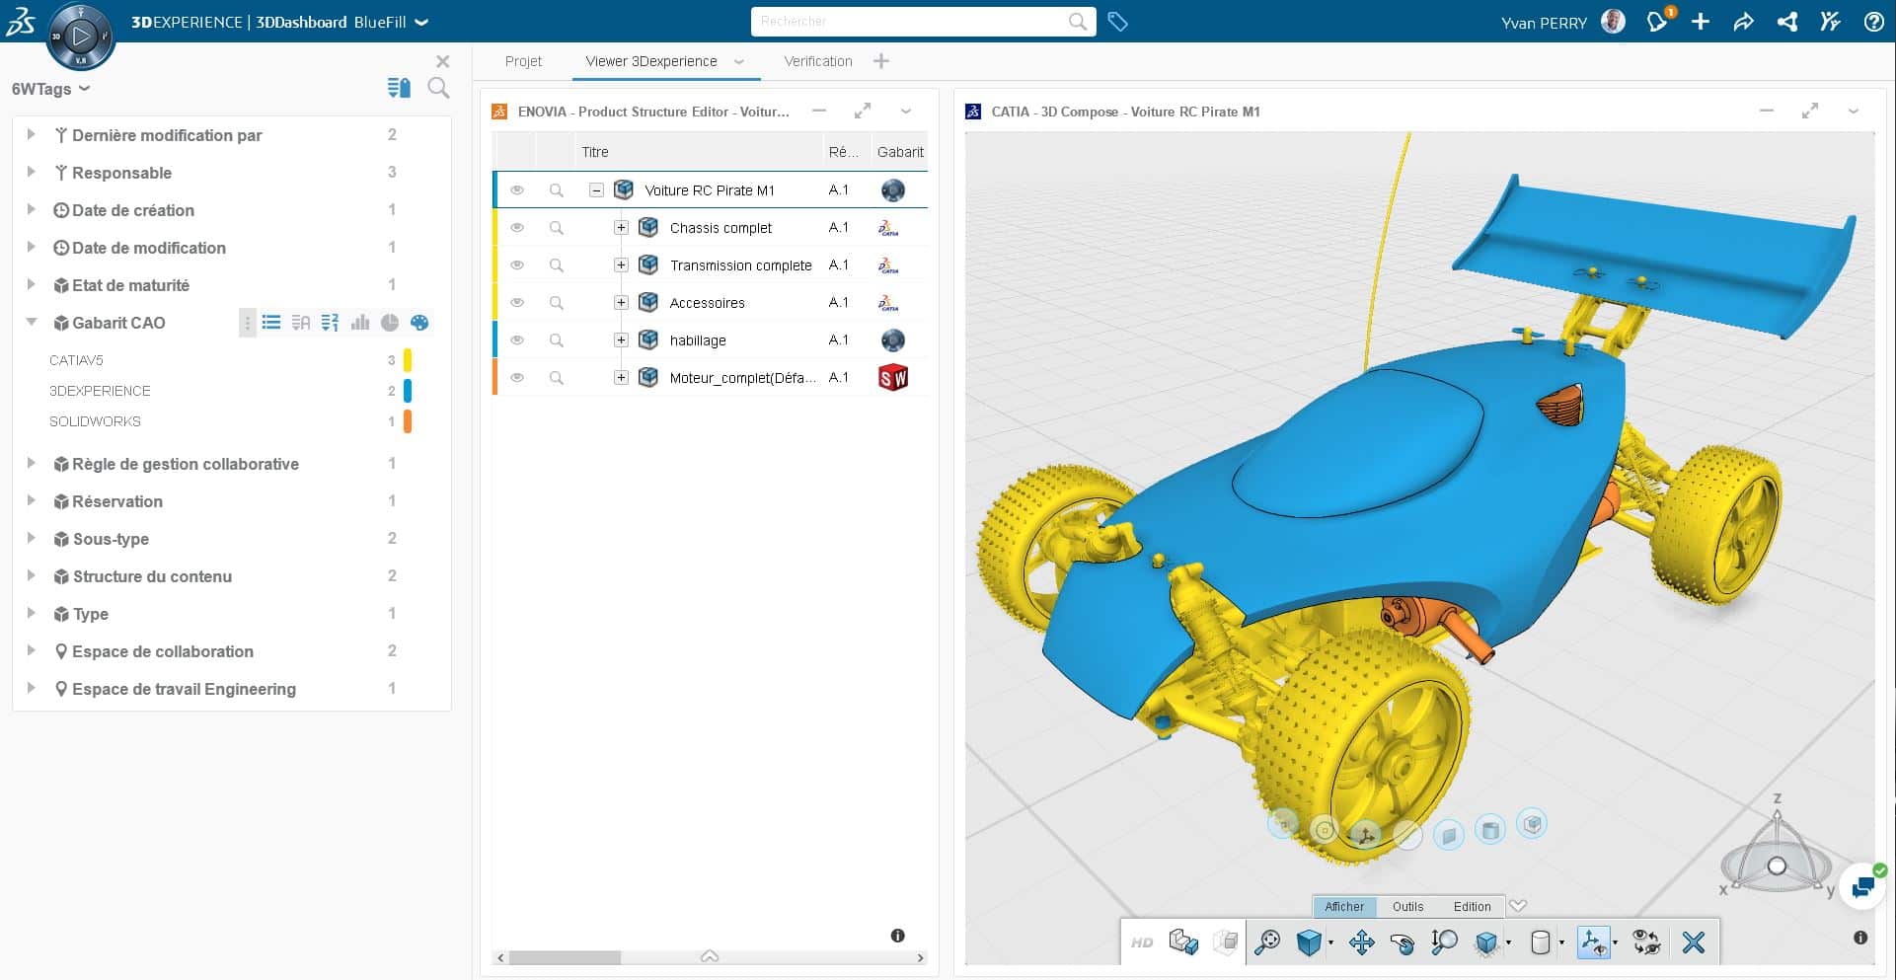Open the 3DEXPERIENCE compass
Viewport: 1896px width, 980px height.
81,38
